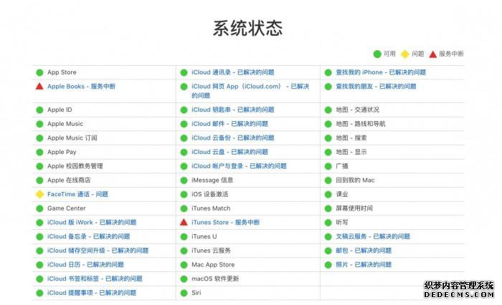The width and height of the screenshot is (502, 305).
Task: Click the green status dot beside iMessage 信息
Action: click(x=184, y=180)
